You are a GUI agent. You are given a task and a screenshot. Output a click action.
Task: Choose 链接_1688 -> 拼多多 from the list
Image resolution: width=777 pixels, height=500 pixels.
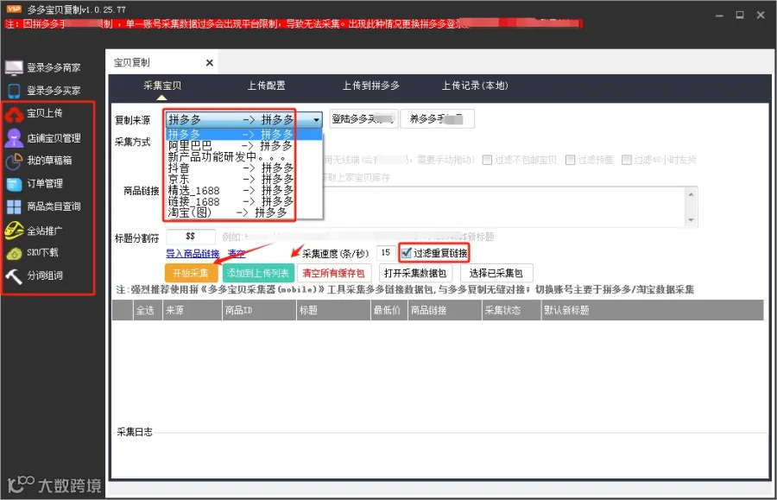[x=243, y=202]
